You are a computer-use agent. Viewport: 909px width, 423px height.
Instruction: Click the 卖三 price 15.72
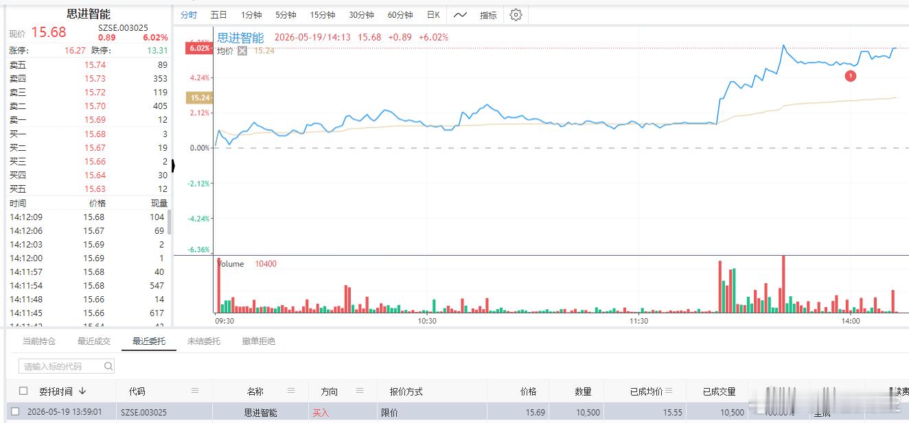(x=95, y=92)
